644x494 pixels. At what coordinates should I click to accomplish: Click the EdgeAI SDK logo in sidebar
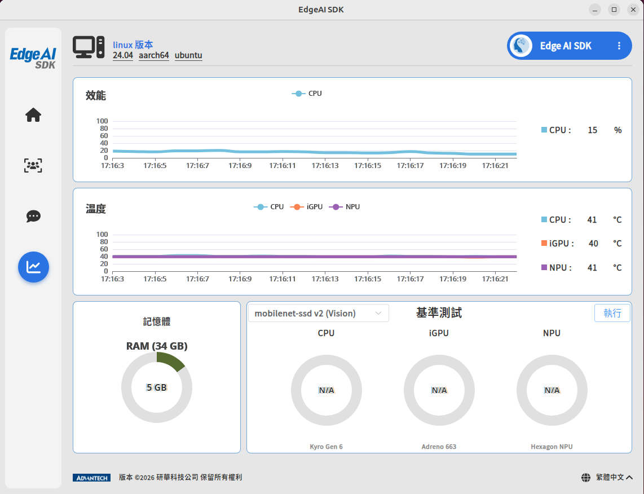tap(33, 58)
